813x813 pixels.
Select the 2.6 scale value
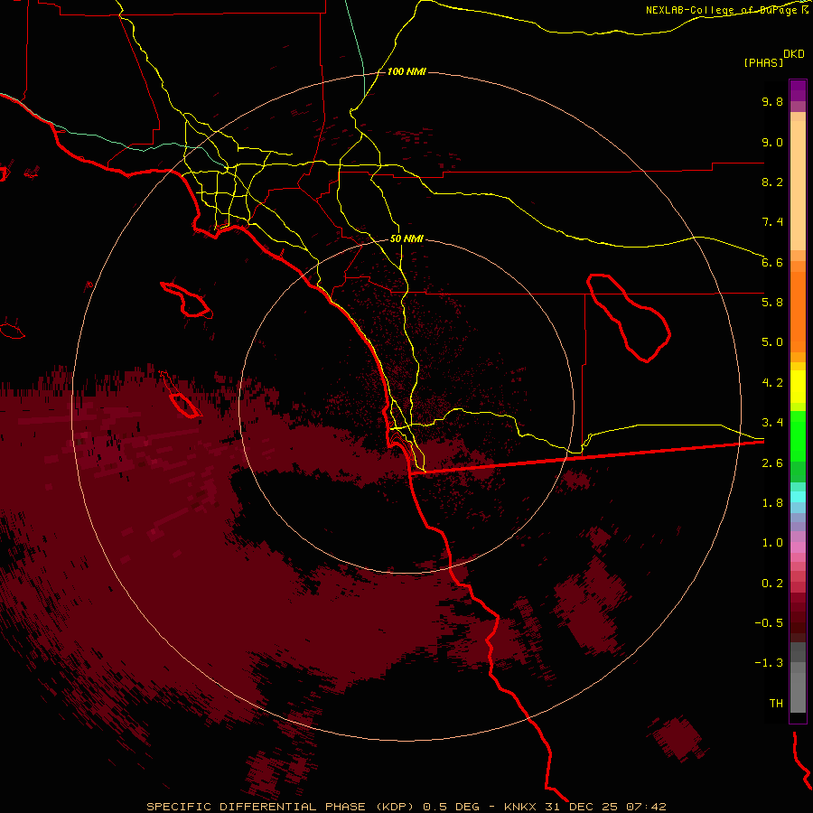pos(772,463)
